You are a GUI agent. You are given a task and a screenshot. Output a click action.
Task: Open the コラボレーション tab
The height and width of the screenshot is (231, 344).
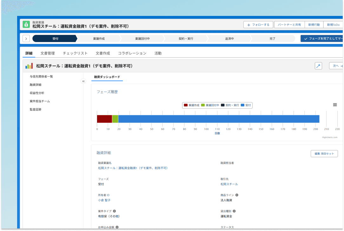(132, 53)
